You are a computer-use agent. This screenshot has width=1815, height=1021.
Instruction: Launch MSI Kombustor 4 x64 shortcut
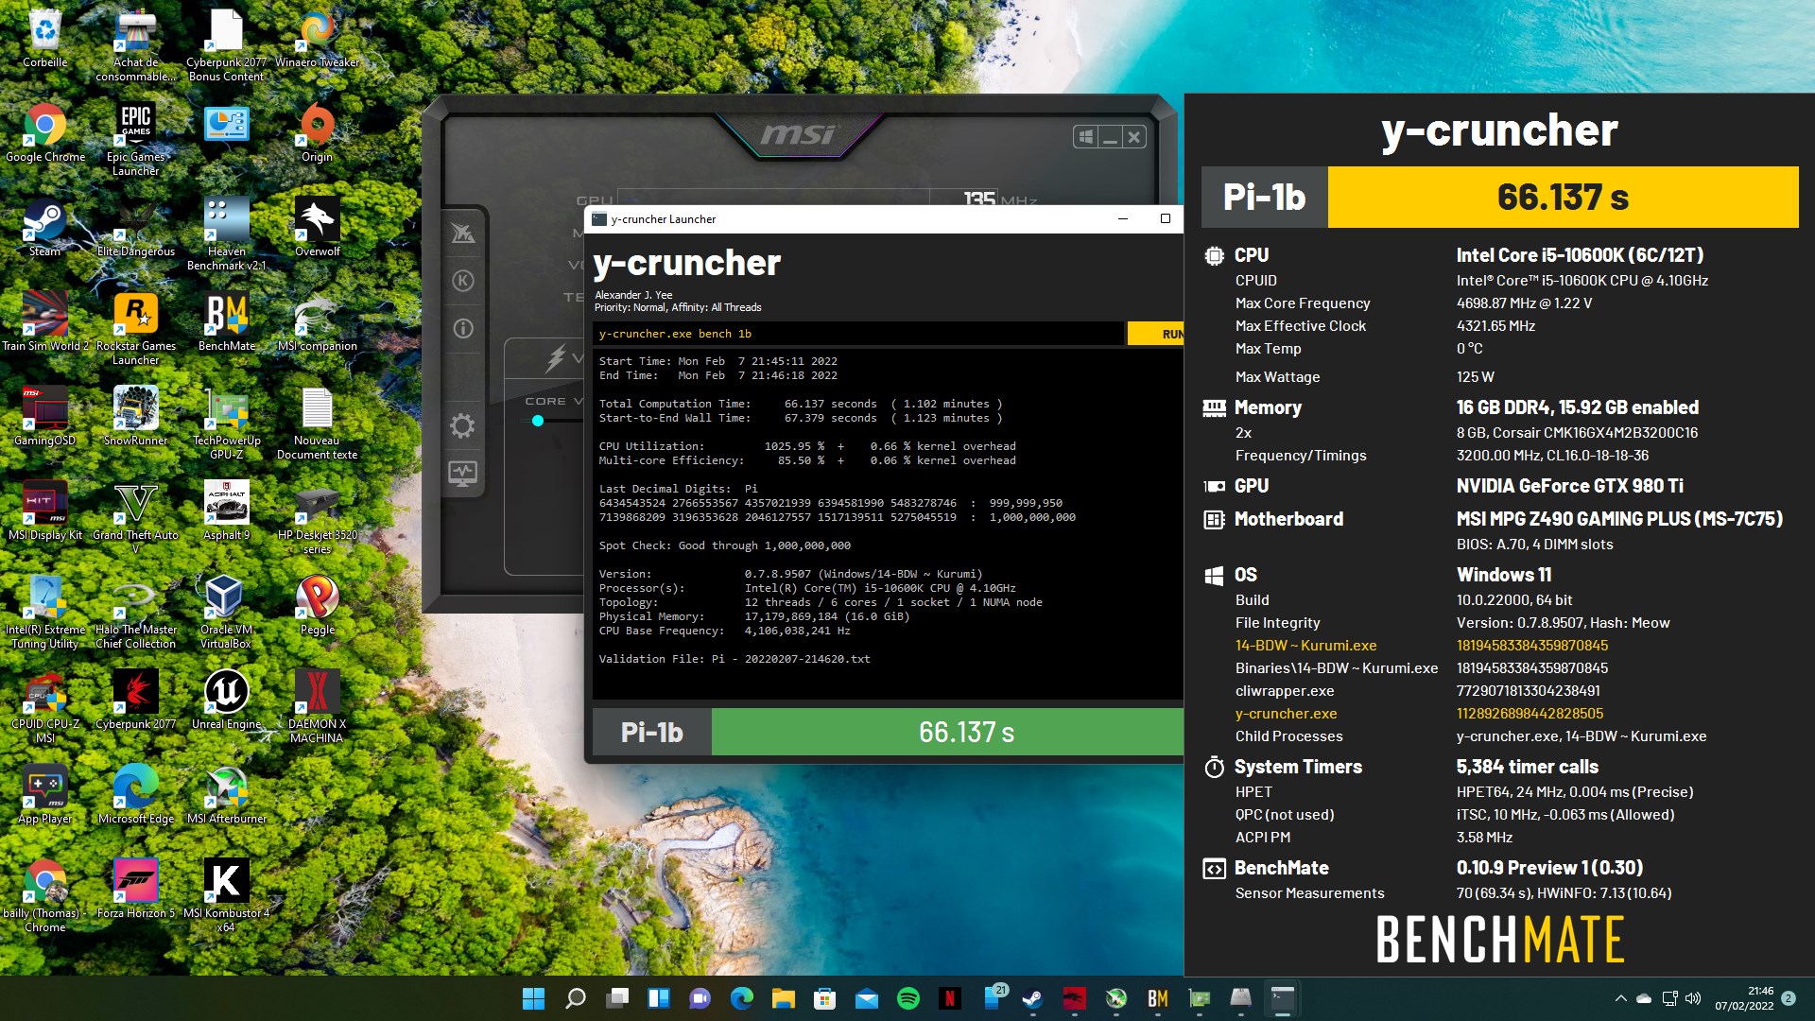[x=226, y=896]
